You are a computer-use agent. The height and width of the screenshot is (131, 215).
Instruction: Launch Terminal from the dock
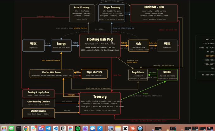tap(19, 128)
